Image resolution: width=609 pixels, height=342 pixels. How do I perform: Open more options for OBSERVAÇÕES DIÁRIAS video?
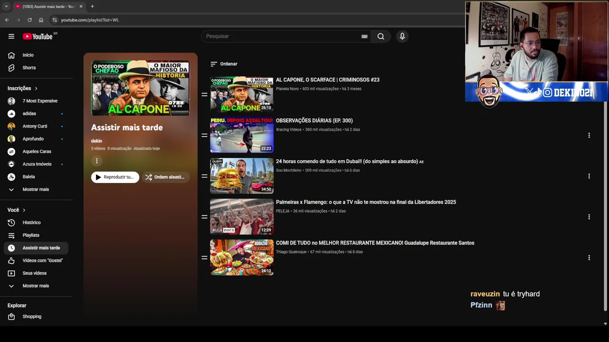click(589, 135)
